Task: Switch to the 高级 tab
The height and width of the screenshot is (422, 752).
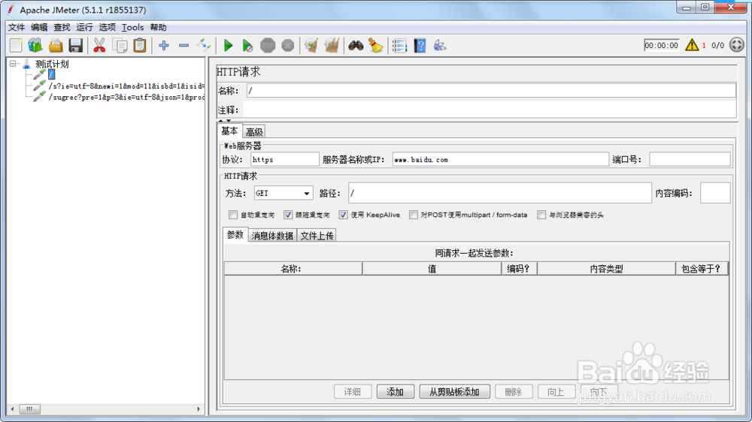Action: coord(254,131)
